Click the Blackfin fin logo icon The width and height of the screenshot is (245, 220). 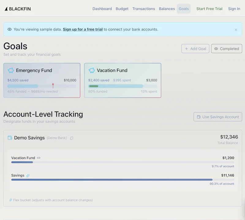[x=6, y=9]
